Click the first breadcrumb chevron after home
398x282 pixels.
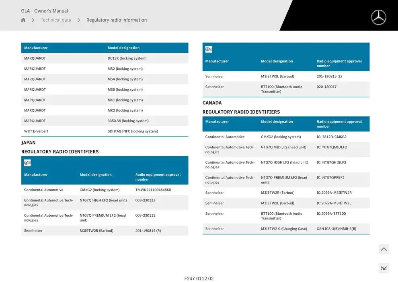pos(33,20)
